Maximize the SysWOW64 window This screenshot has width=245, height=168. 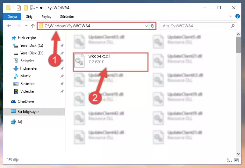click(x=219, y=8)
